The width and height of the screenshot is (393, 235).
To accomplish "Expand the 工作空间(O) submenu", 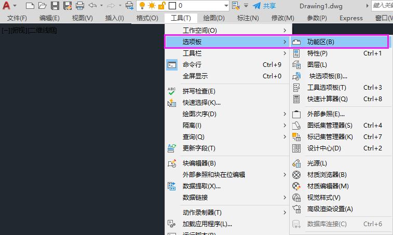I will click(x=228, y=30).
